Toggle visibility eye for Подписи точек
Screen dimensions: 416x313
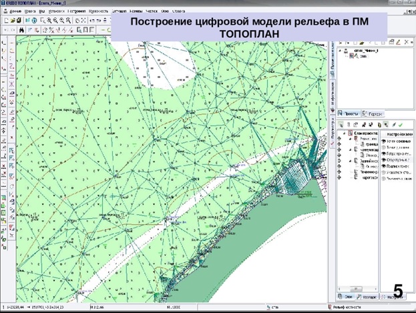pos(383,166)
